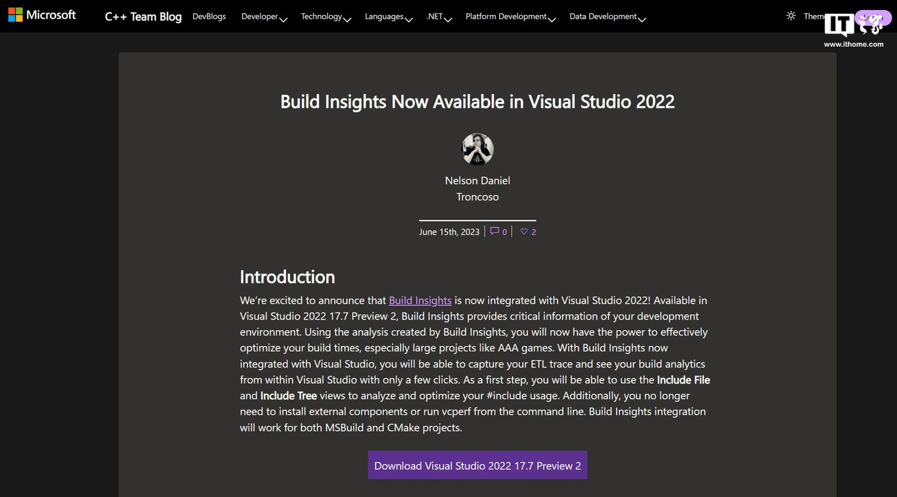Screen dimensions: 897x497
Task: Click the Build Insights hyperlink
Action: coord(420,300)
